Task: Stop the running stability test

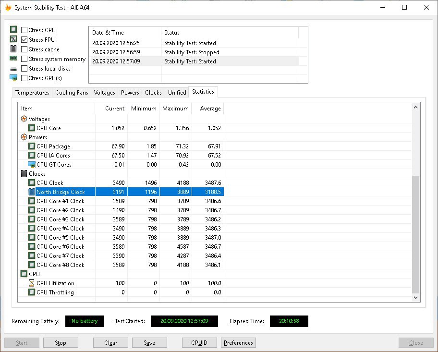Action: point(61,343)
